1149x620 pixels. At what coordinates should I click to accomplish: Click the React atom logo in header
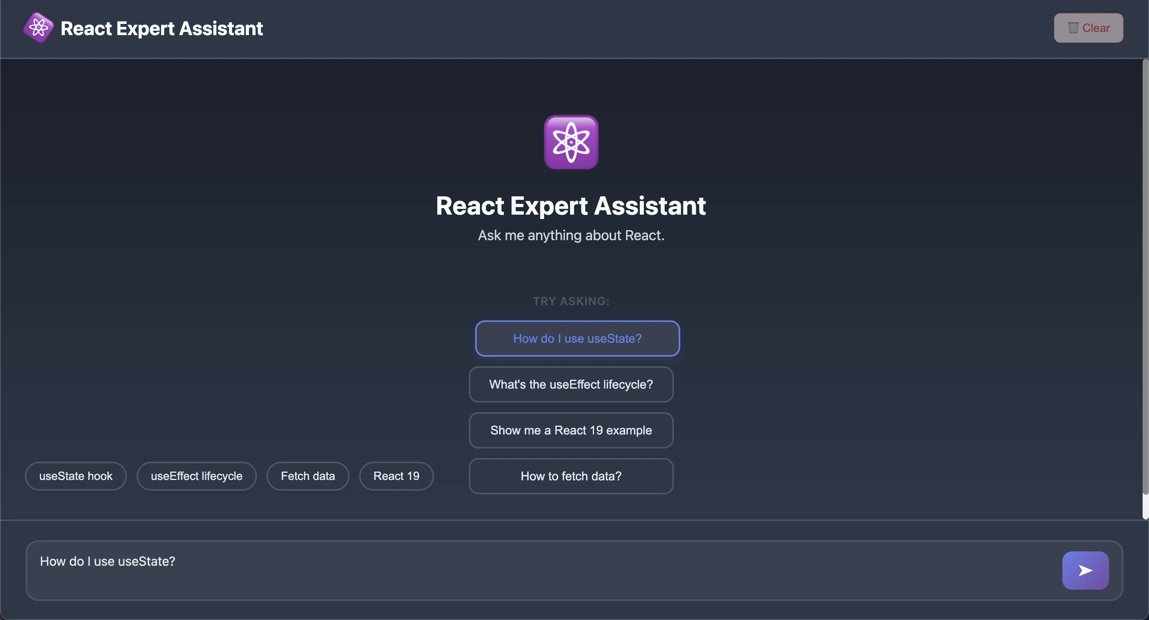38,28
